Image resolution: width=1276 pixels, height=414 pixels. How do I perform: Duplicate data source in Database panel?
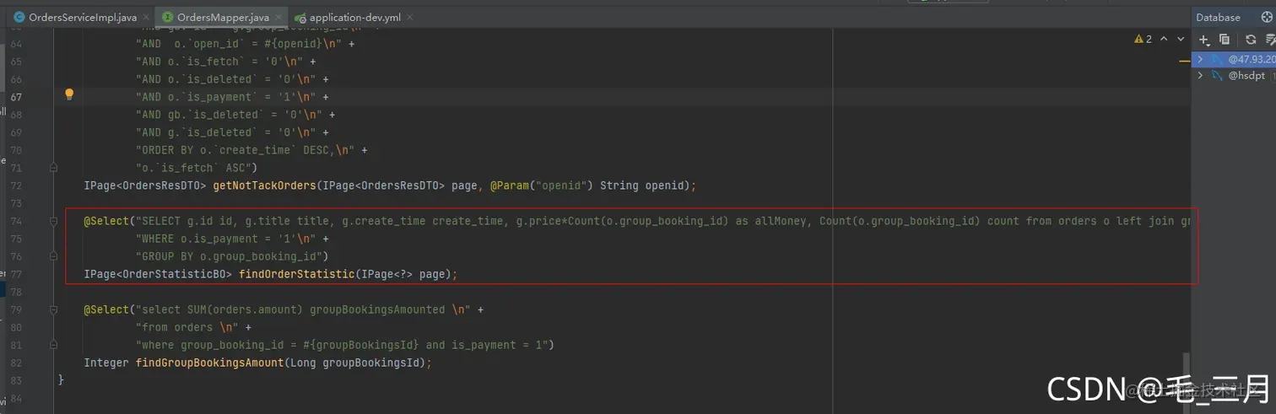click(x=1225, y=40)
